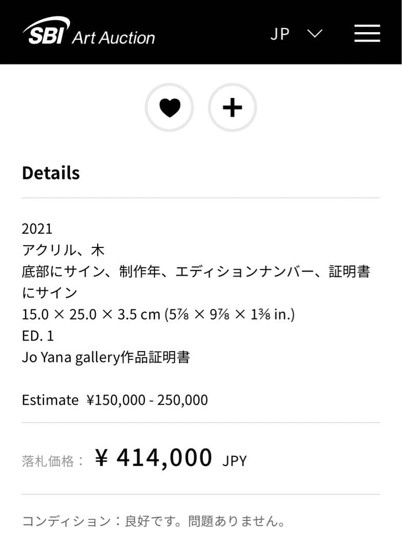Expand the language chevron arrow
Image resolution: width=402 pixels, height=552 pixels.
pyautogui.click(x=315, y=34)
